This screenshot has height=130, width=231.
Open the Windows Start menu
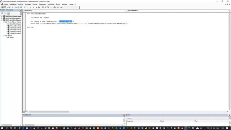click(x=2, y=128)
